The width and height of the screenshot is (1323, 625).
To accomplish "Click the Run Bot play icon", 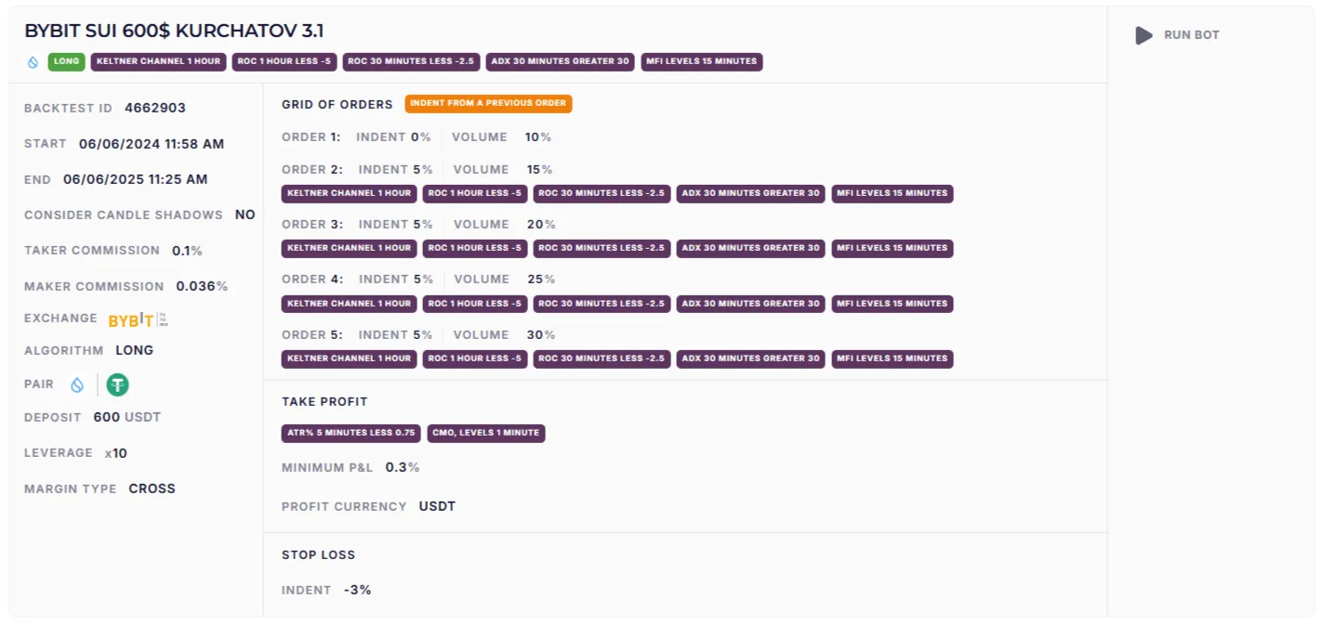I will coord(1144,35).
